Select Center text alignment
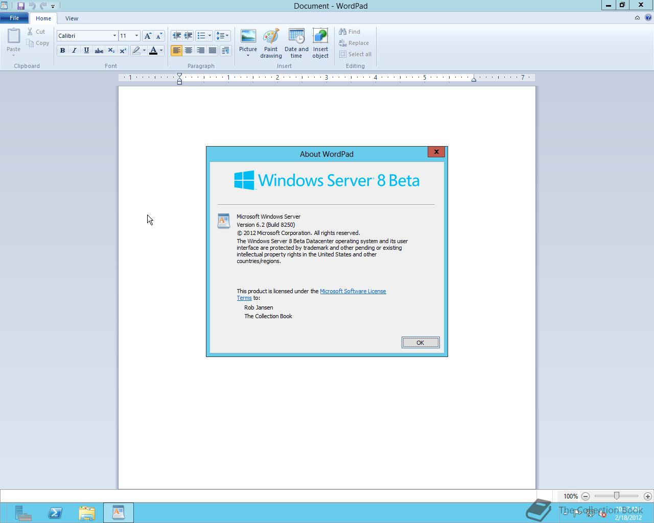Image resolution: width=654 pixels, height=523 pixels. coord(189,51)
